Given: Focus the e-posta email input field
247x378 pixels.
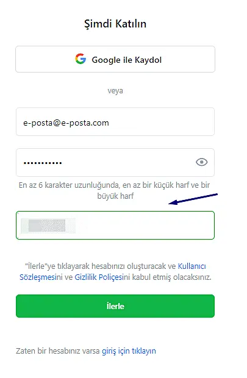Looking at the screenshot, I should (115, 122).
